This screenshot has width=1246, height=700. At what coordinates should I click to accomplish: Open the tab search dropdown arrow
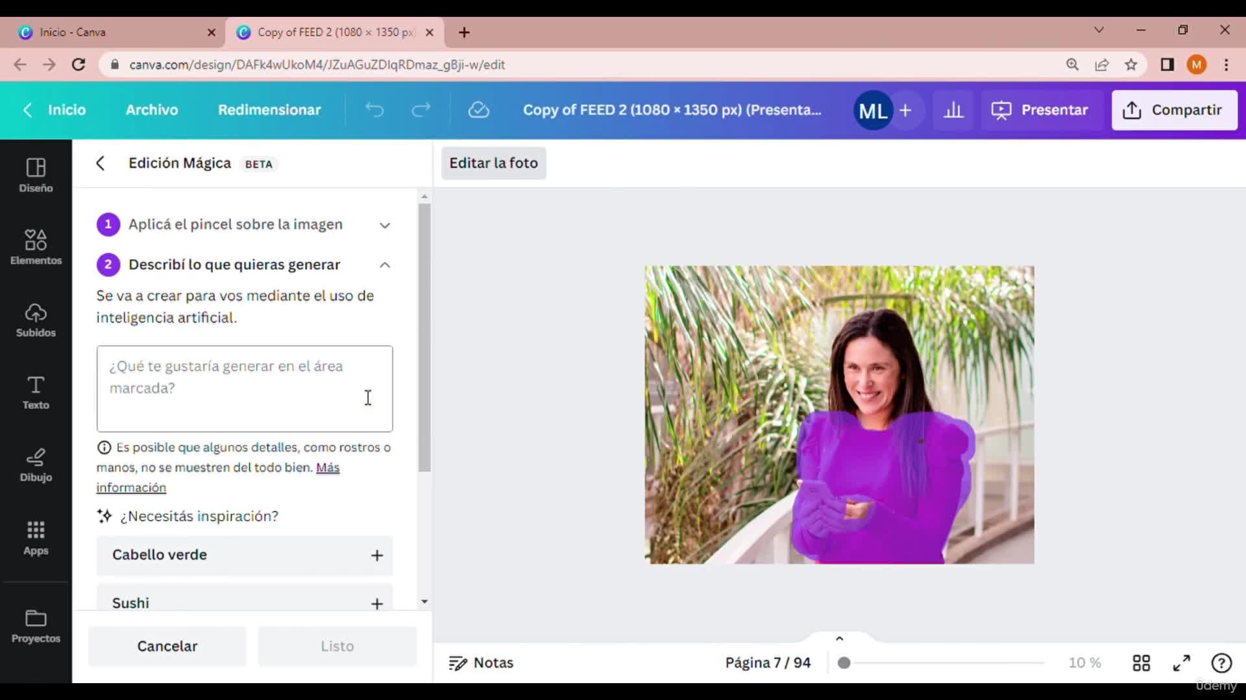click(x=1099, y=30)
